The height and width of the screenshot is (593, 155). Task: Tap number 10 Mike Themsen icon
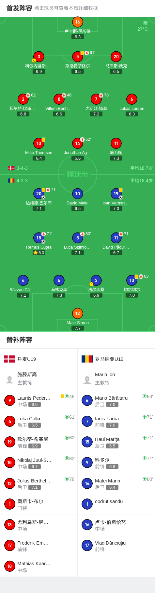pos(39,143)
